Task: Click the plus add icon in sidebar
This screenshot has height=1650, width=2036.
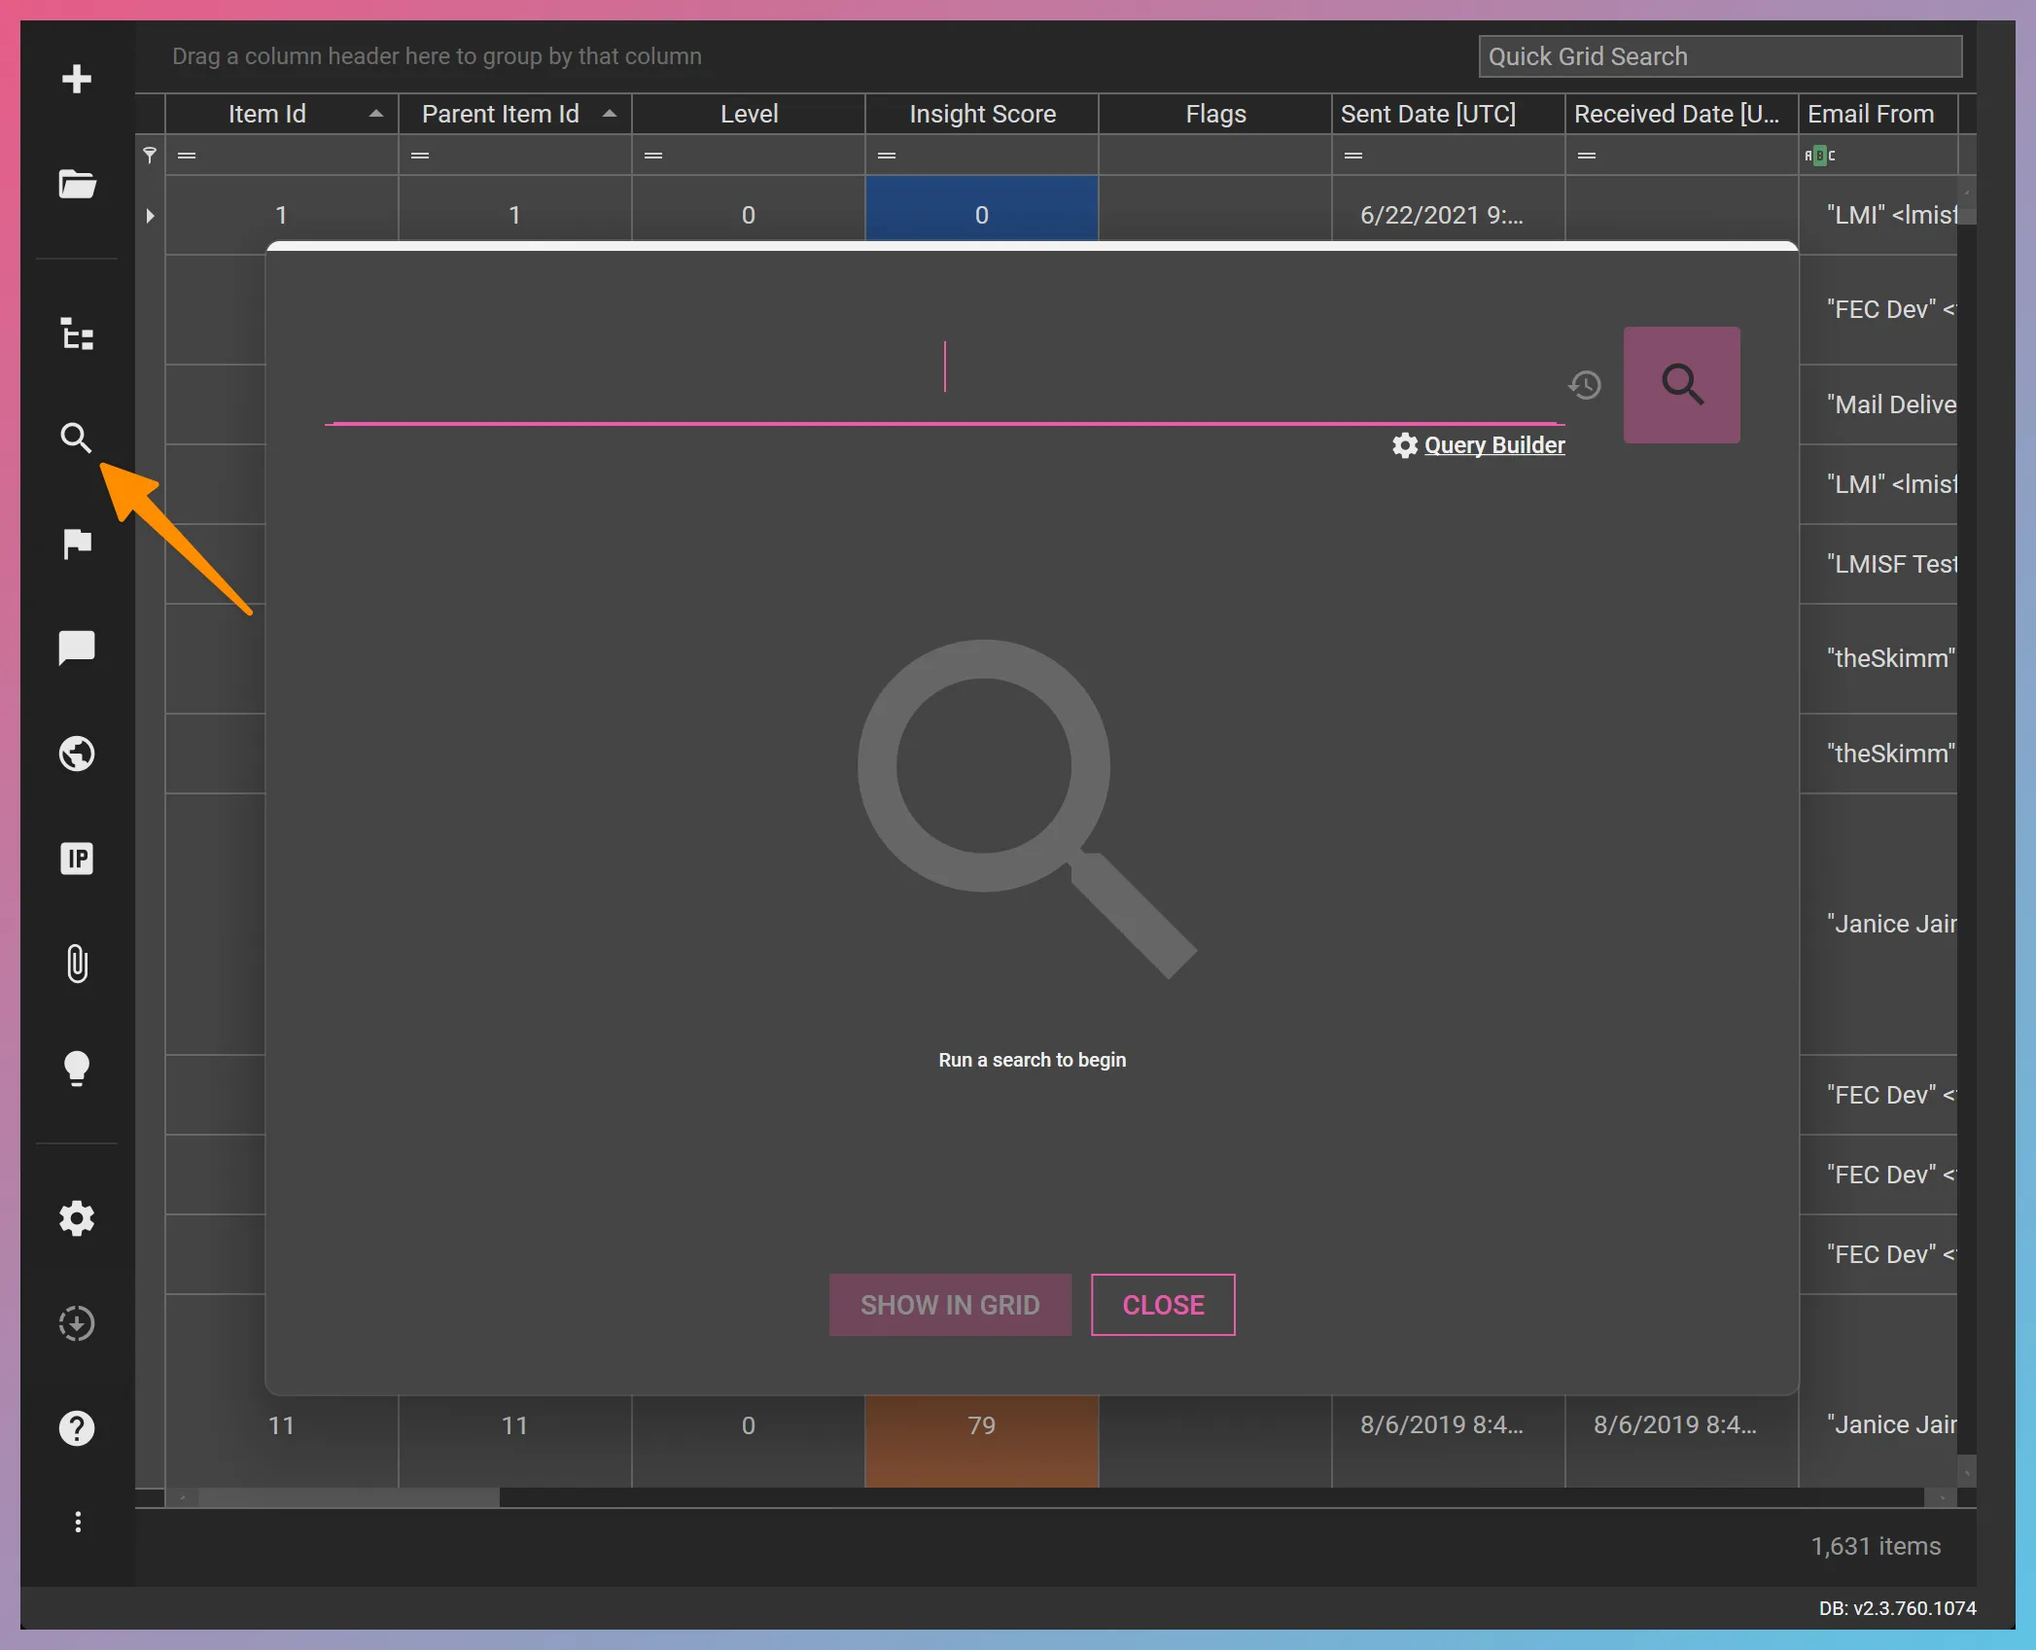Action: pos(77,79)
